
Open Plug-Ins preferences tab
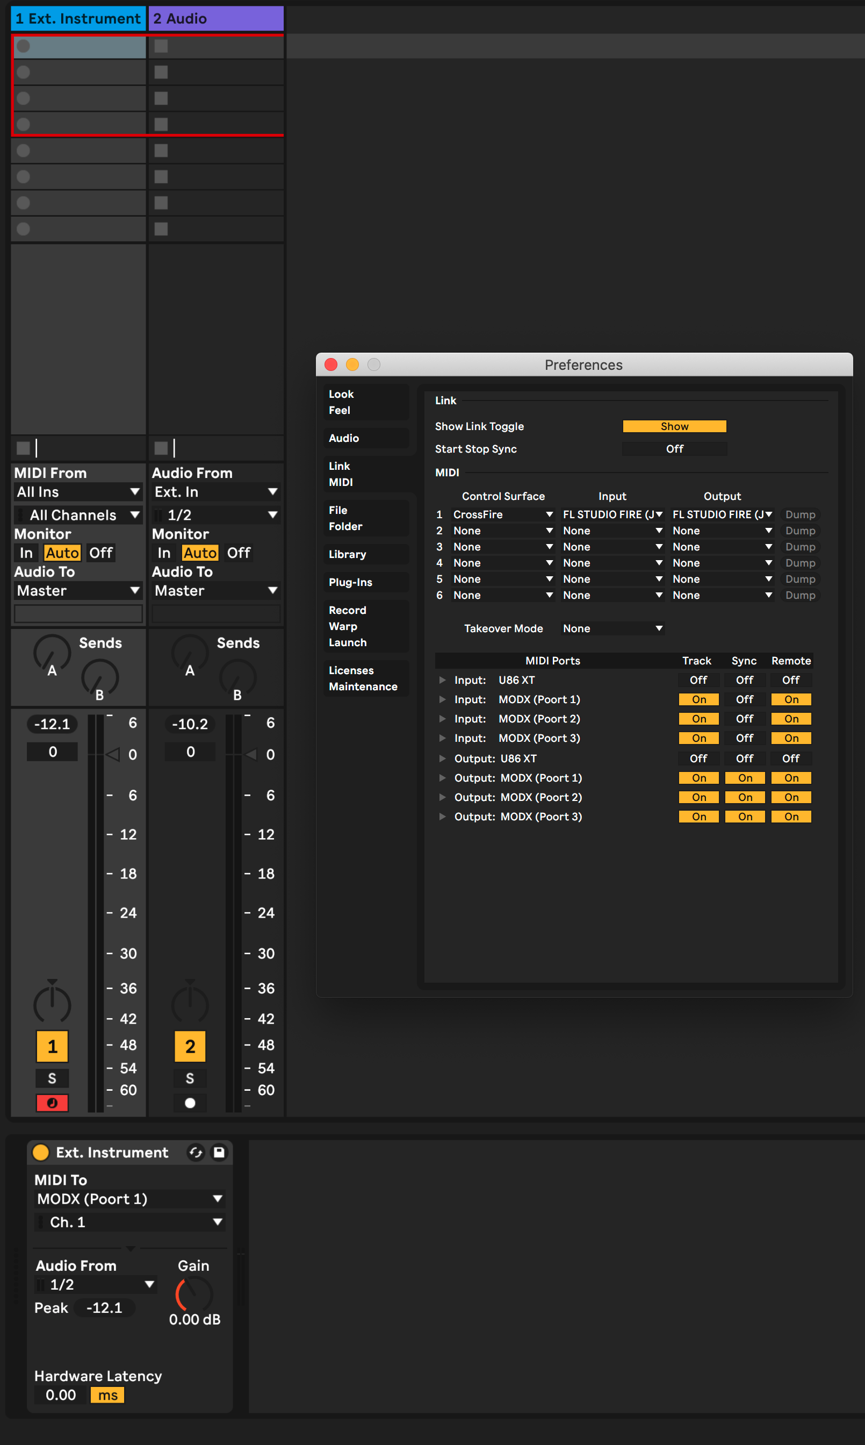[366, 582]
